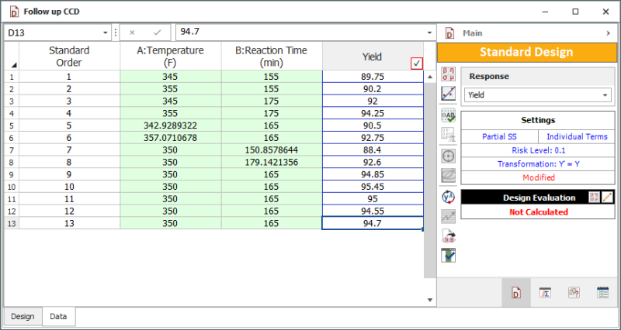
Task: Click the green checkmark icon at sidebar bottom
Action: point(448,255)
